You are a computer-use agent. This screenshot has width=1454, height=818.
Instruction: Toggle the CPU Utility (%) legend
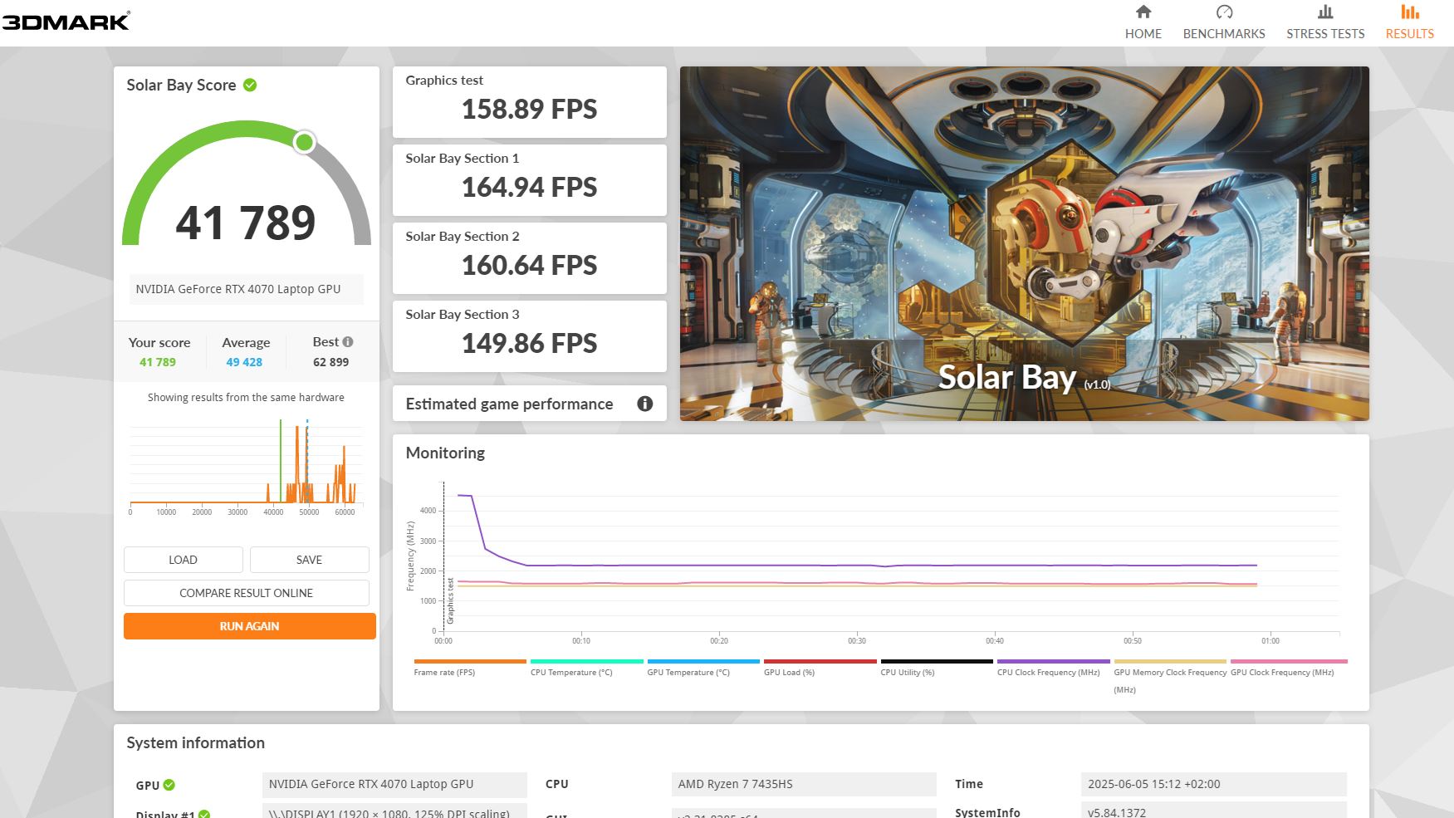point(937,668)
